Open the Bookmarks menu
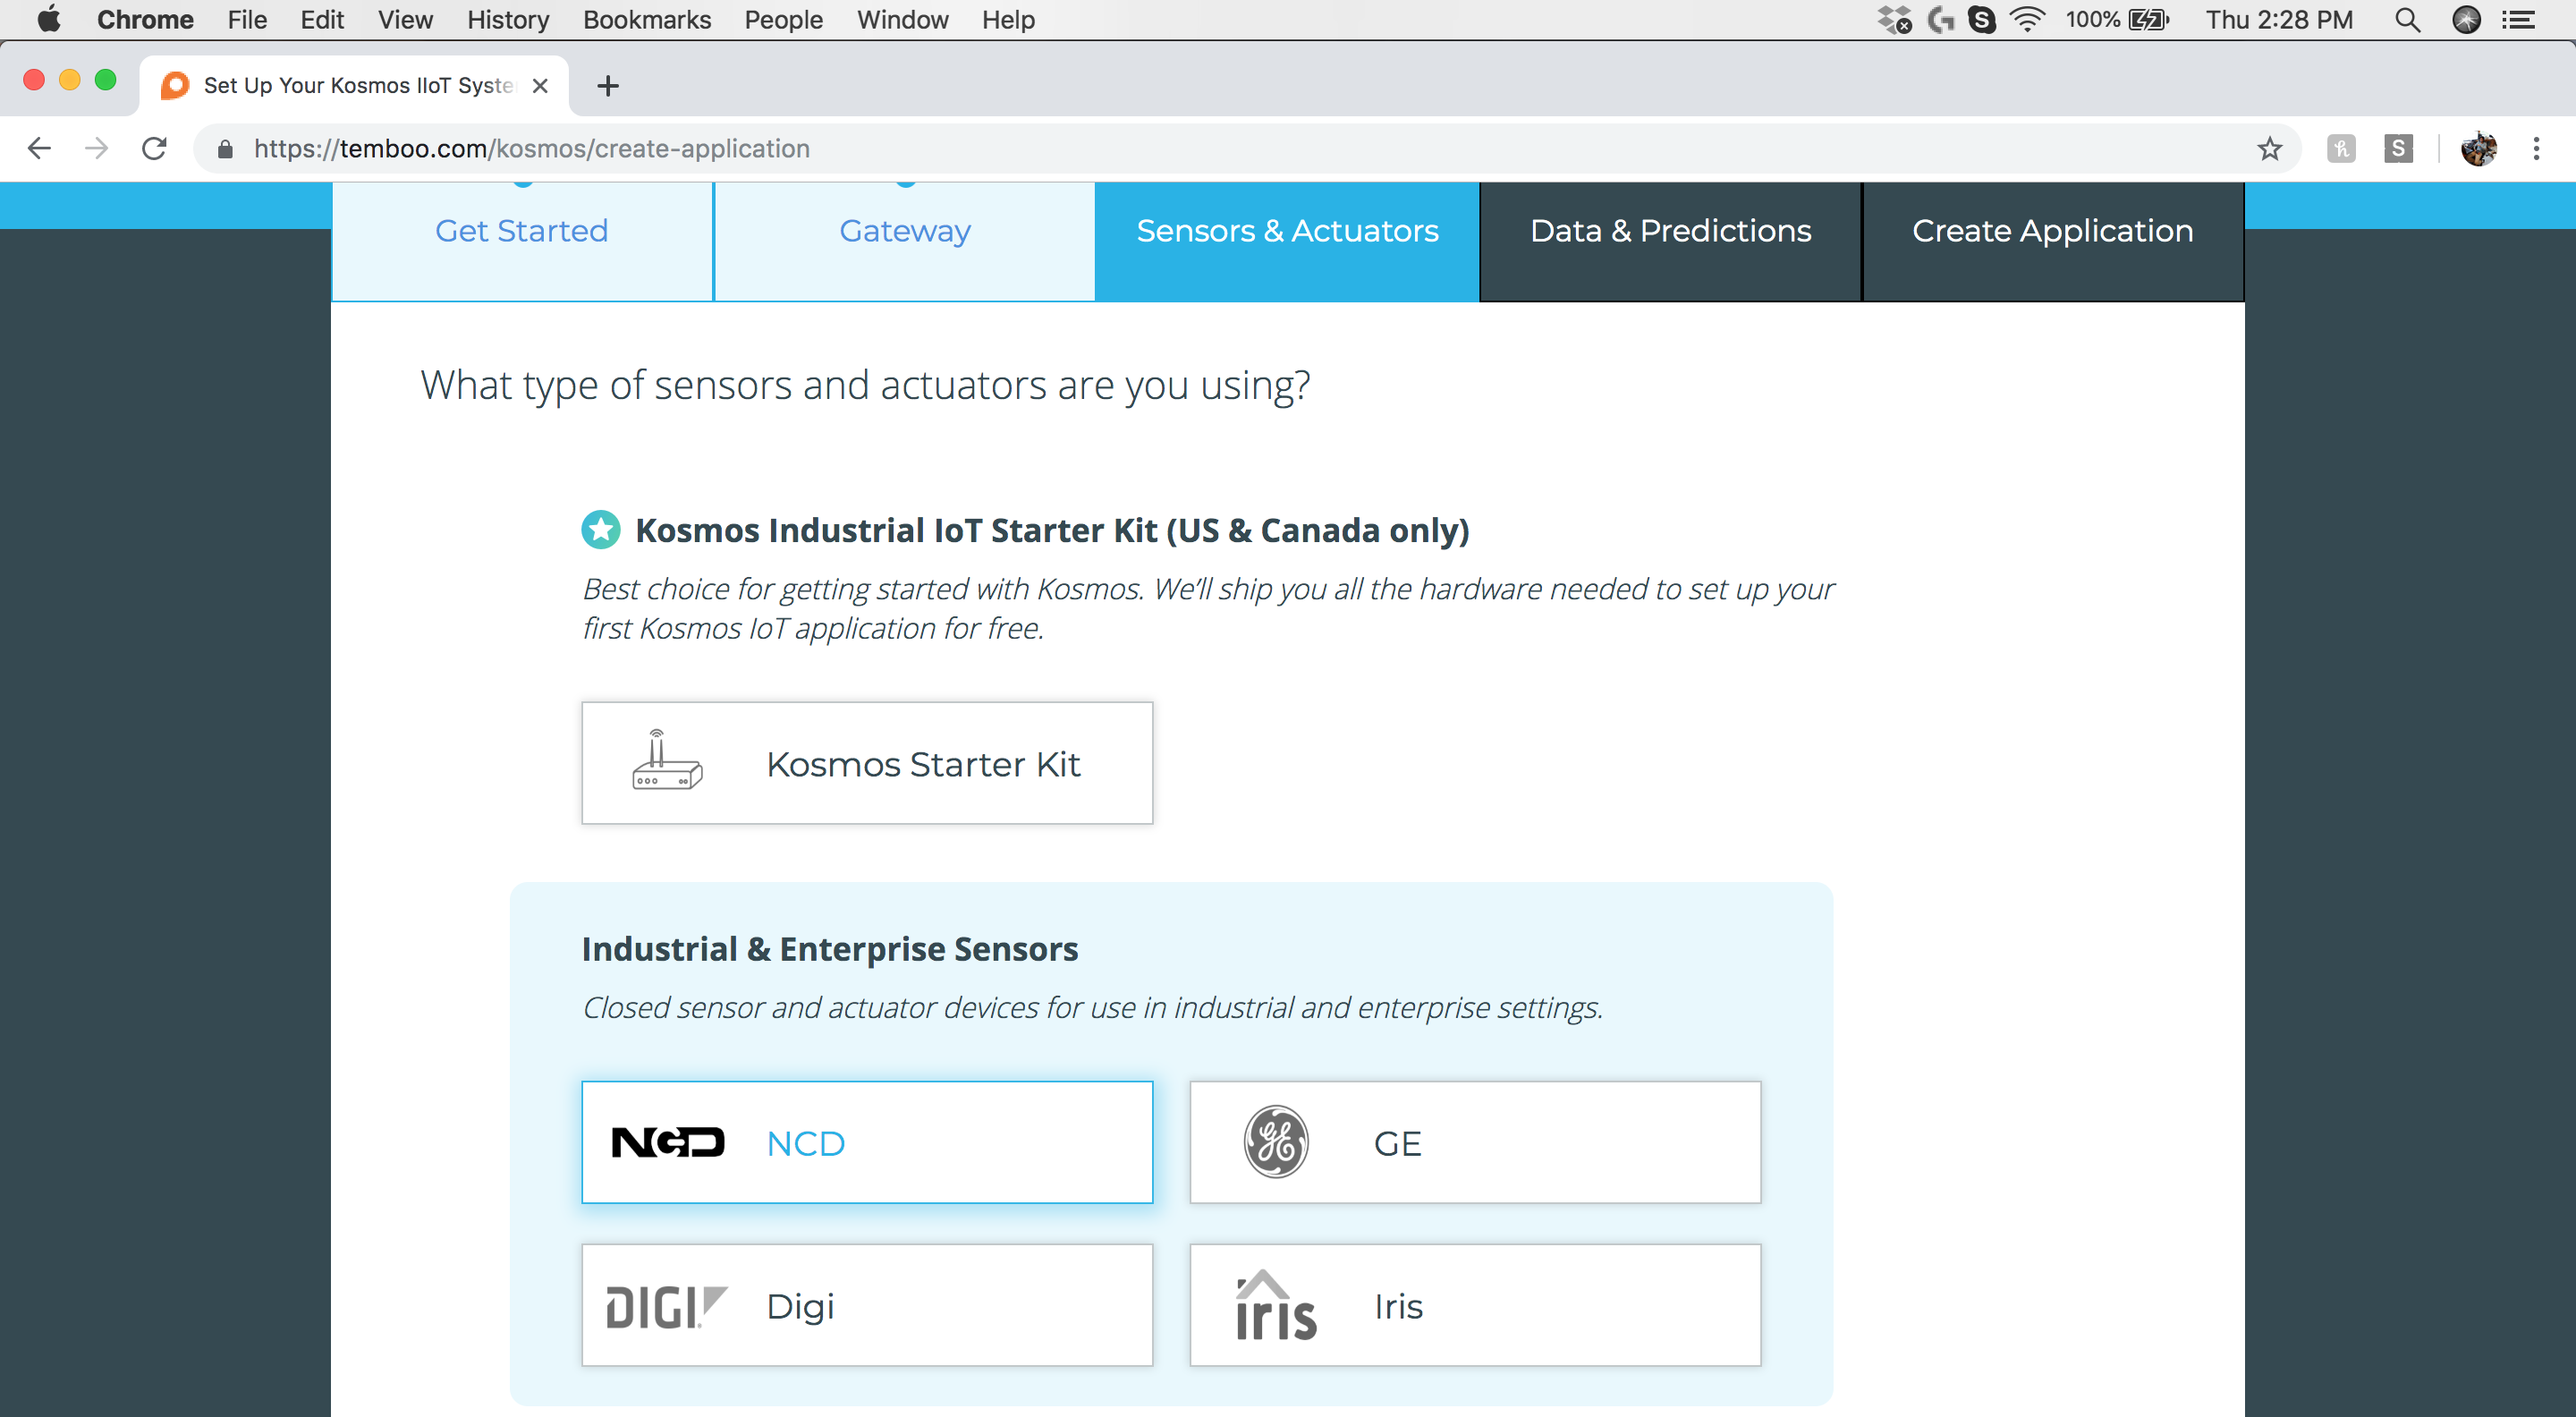Viewport: 2576px width, 1417px height. click(647, 19)
